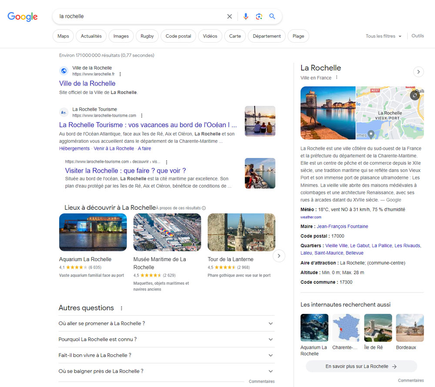Screen dimensions: 435x387
Task: Click the Google logo
Action: [23, 17]
